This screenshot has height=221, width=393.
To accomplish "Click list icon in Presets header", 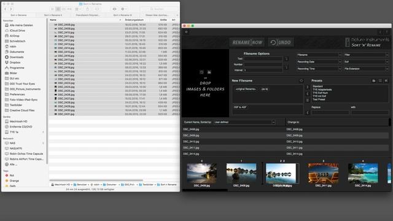I will pyautogui.click(x=380, y=80).
